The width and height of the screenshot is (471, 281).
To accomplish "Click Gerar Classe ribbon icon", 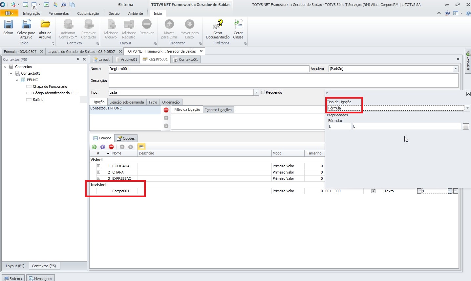I will click(x=238, y=24).
